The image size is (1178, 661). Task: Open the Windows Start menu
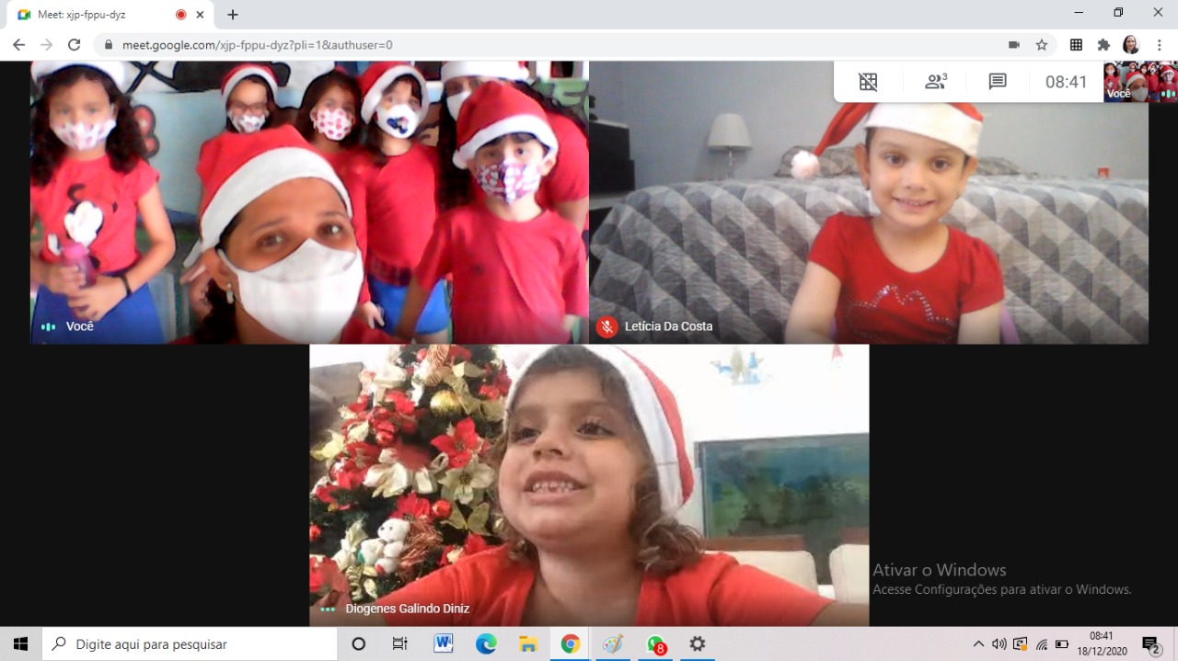click(20, 644)
